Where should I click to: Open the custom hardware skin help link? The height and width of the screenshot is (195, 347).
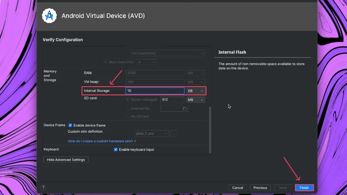tap(101, 141)
